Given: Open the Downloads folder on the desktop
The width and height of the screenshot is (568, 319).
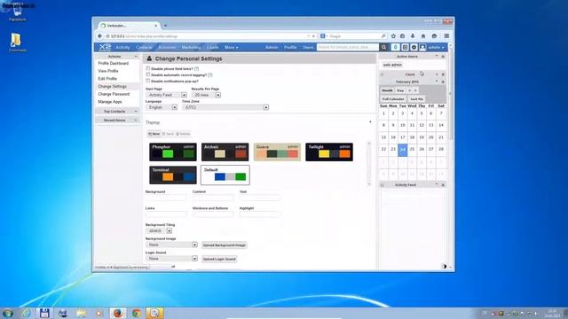Looking at the screenshot, I should click(x=16, y=43).
